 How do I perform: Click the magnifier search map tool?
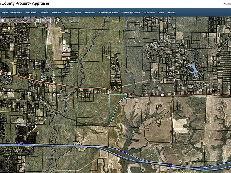coord(28,20)
